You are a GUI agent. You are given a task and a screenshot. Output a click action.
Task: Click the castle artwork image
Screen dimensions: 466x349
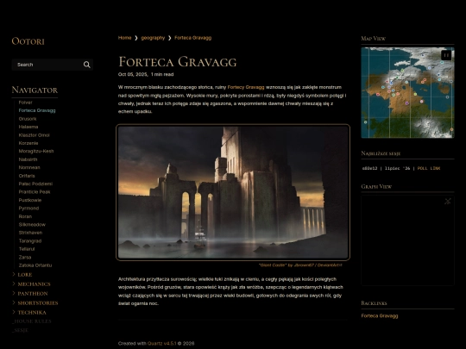click(x=233, y=192)
